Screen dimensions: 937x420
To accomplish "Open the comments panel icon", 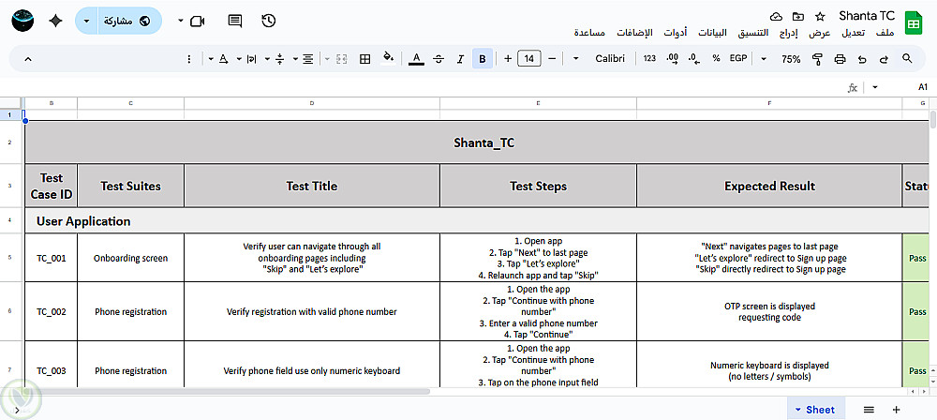I will [x=235, y=21].
